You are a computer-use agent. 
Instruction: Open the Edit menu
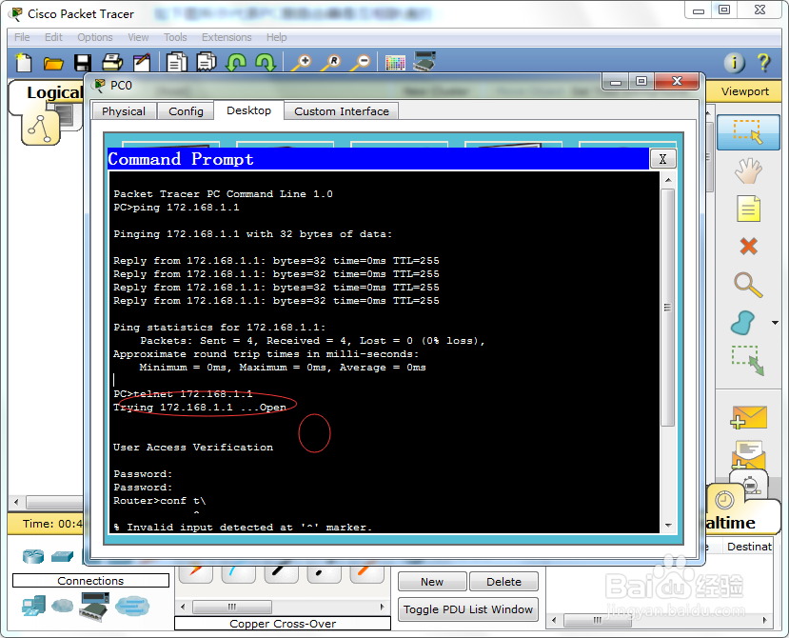point(53,37)
